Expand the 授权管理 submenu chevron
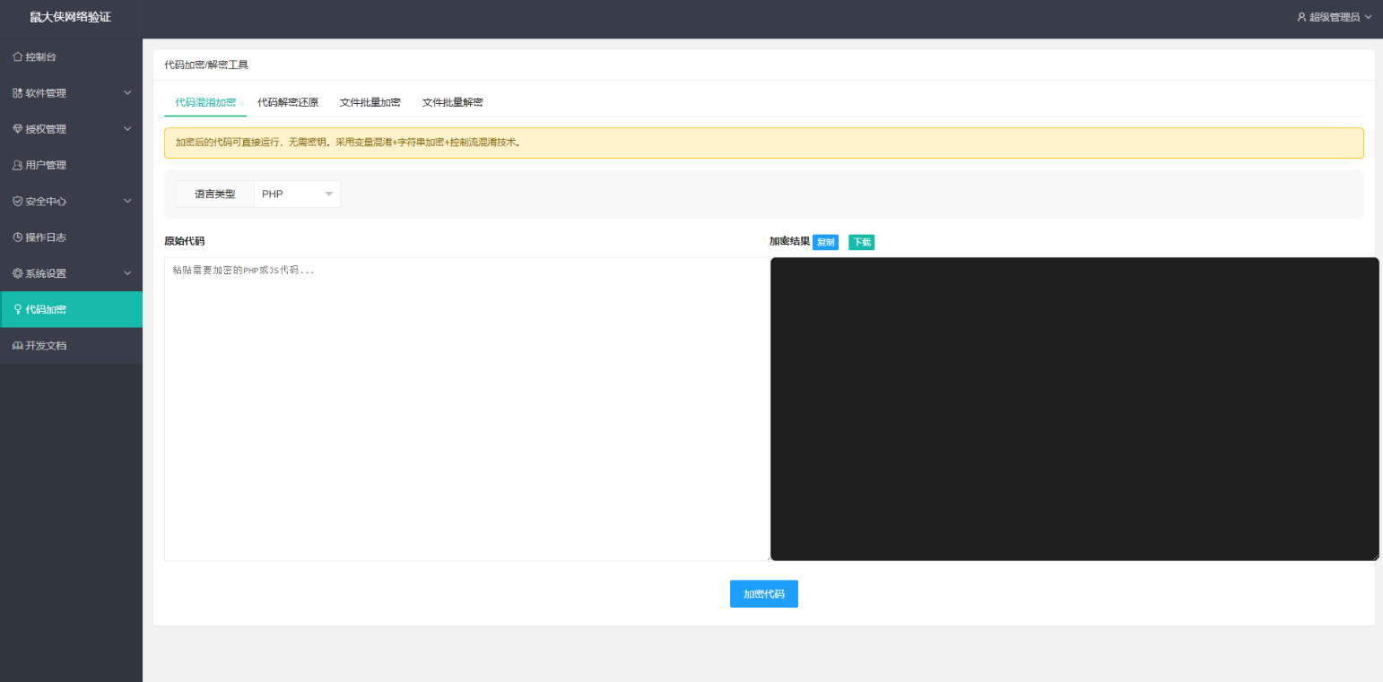Image resolution: width=1383 pixels, height=682 pixels. click(127, 129)
